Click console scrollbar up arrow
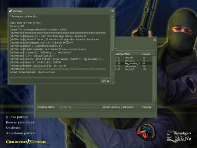The height and width of the screenshot is (148, 197). 112,17
